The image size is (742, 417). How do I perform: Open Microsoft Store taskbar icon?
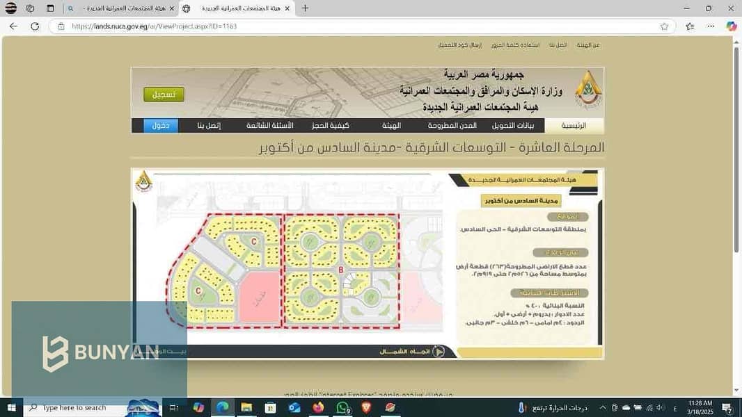270,407
